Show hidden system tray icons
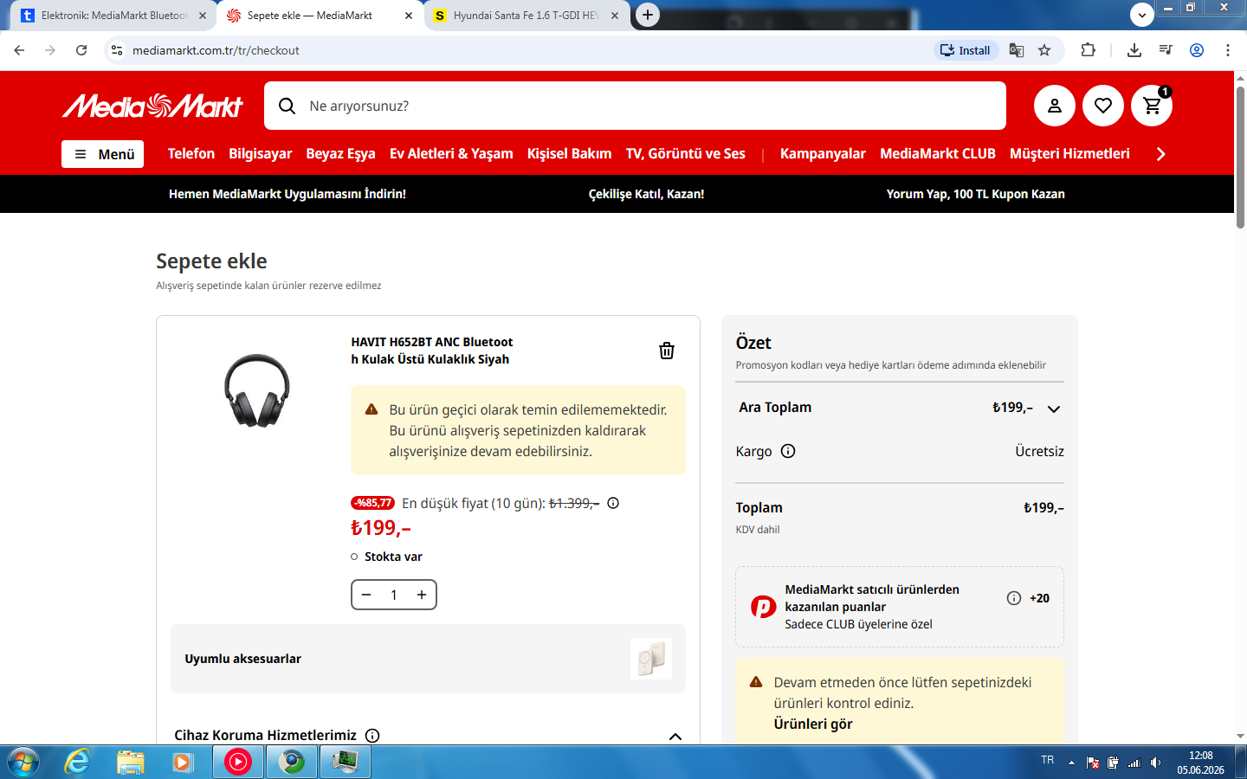Screen dimensions: 1247x779 pos(1071,763)
